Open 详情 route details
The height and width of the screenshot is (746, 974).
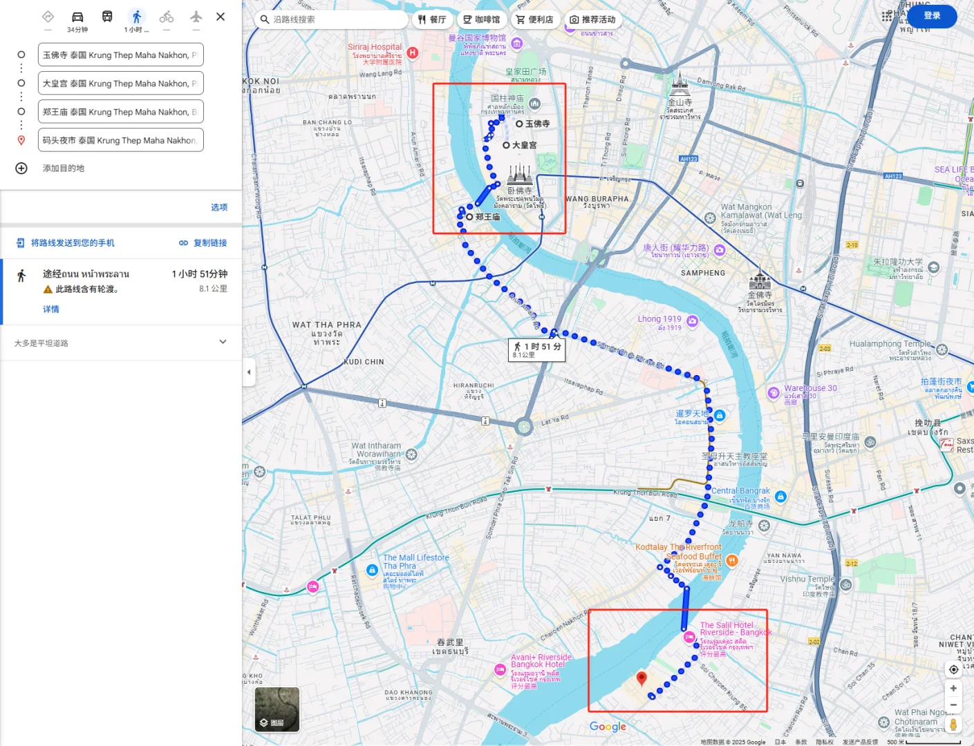click(51, 309)
